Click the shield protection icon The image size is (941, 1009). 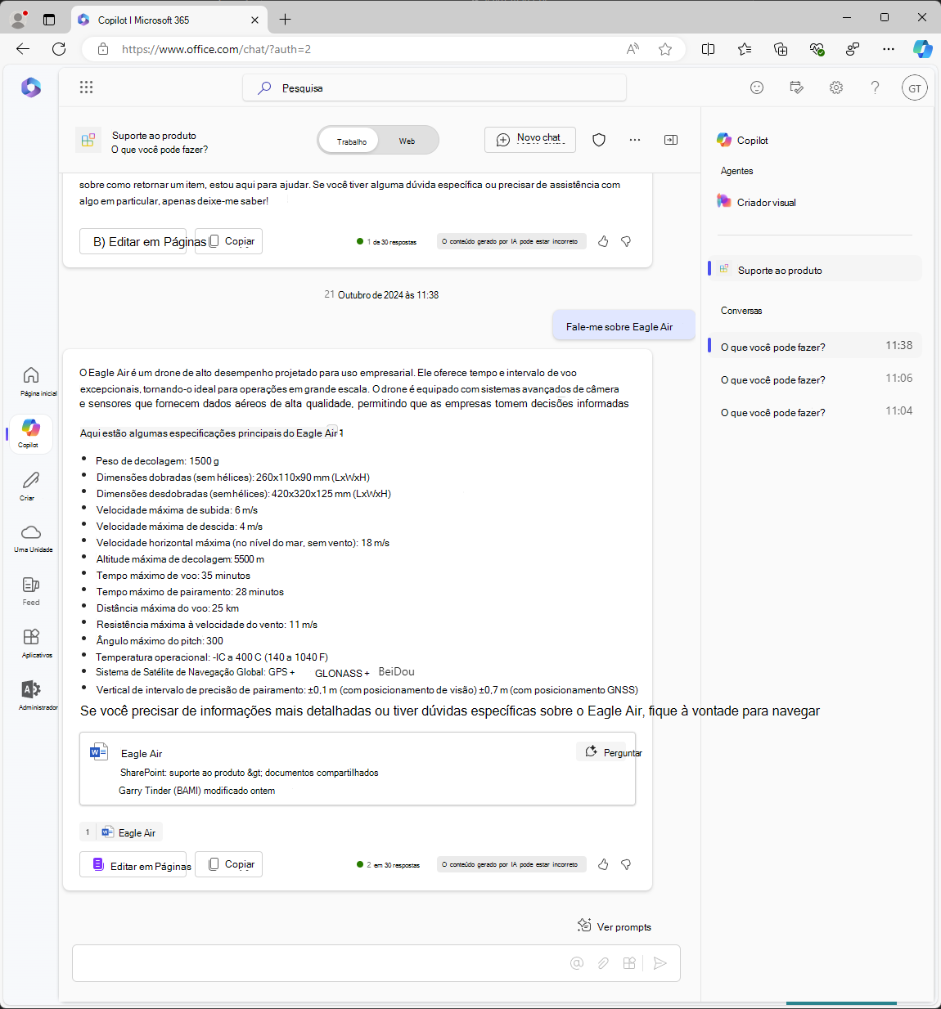599,140
